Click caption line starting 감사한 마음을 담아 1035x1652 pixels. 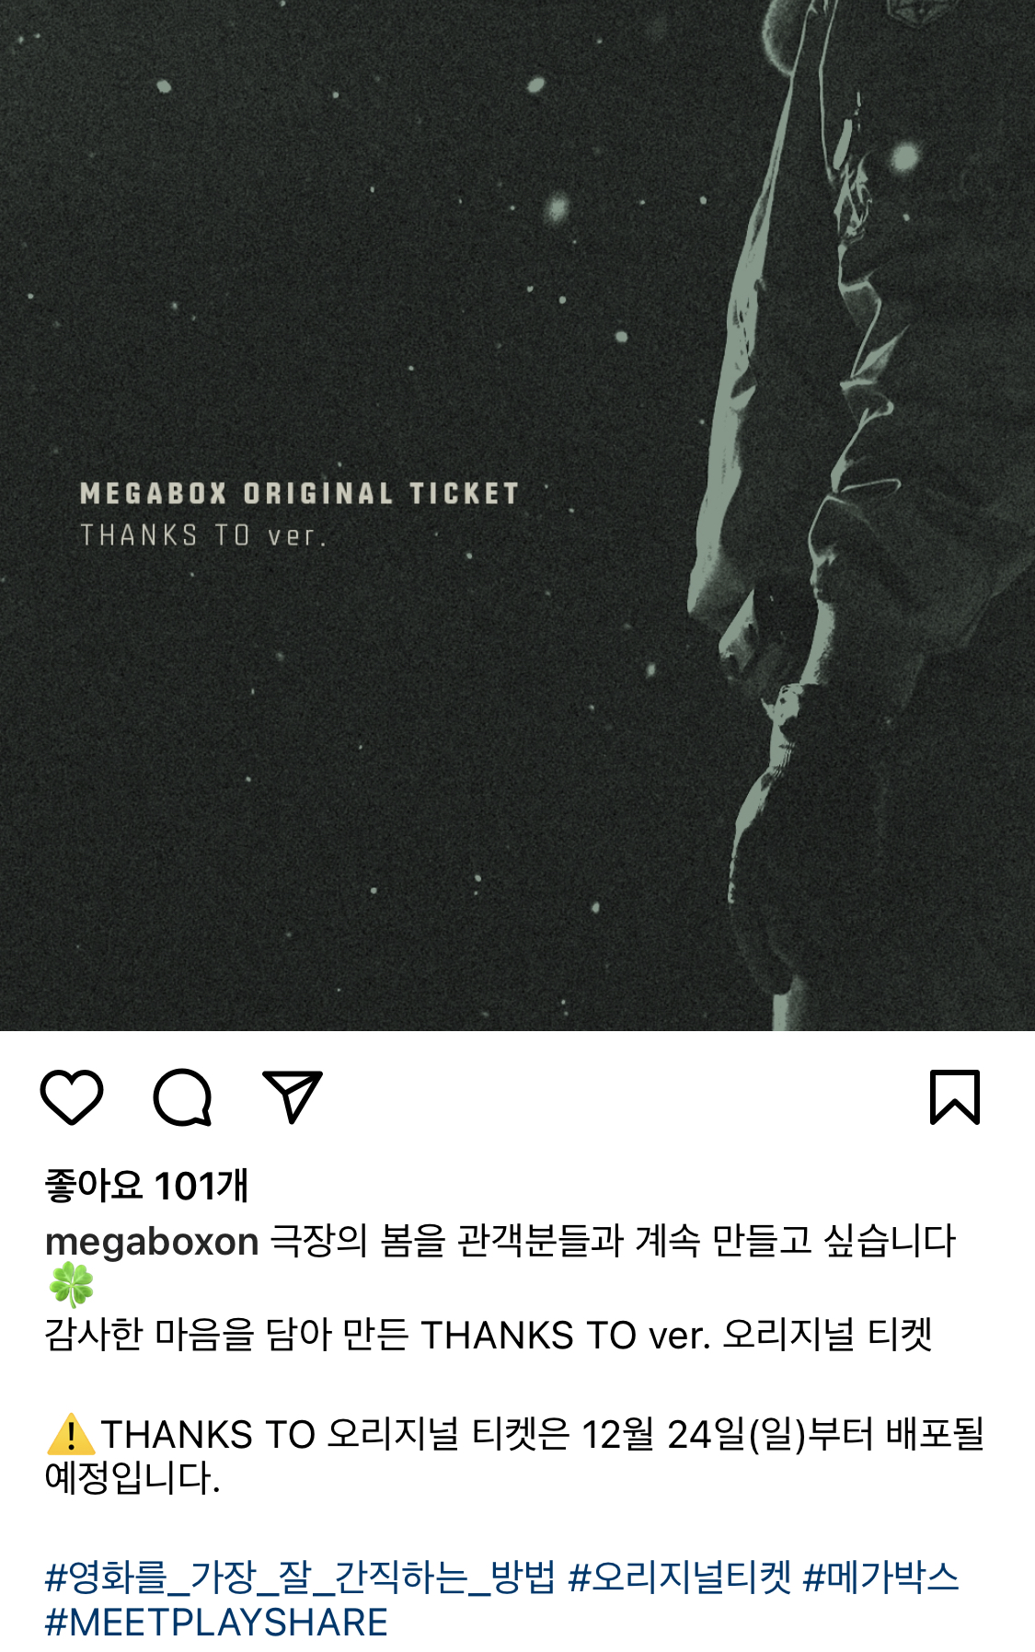tap(489, 1335)
